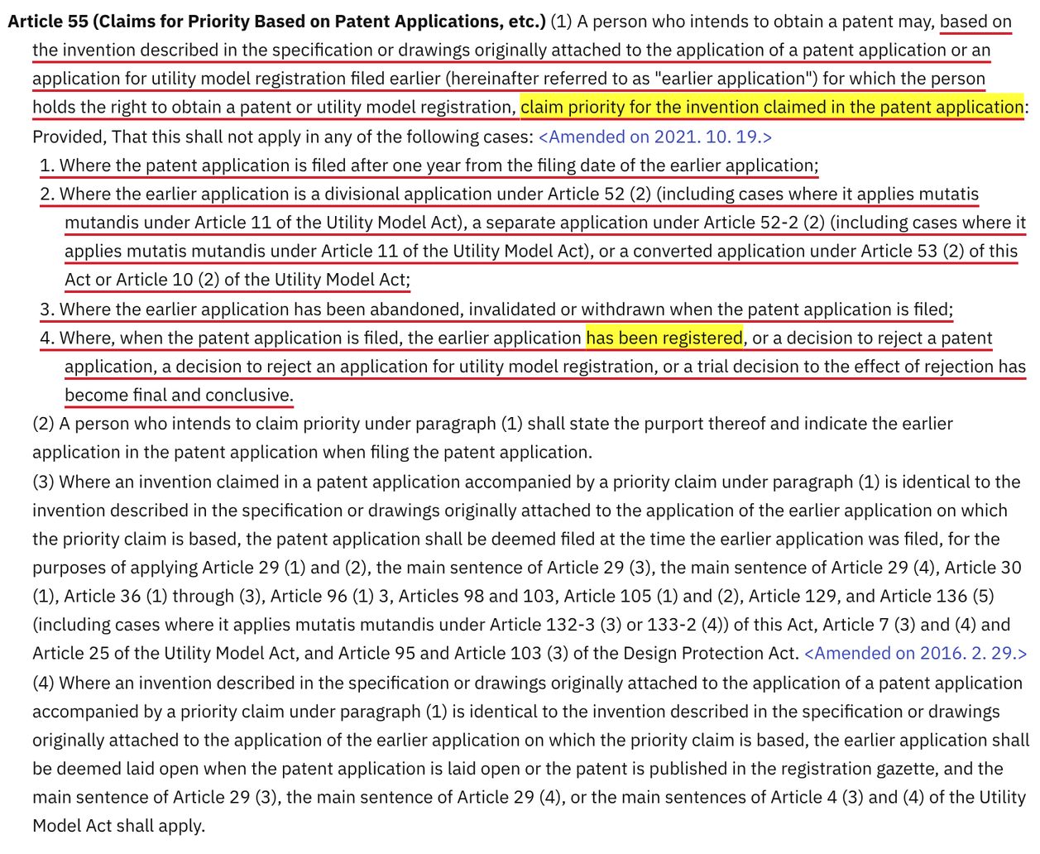Click the highlighted words 'has been registered'

click(664, 338)
